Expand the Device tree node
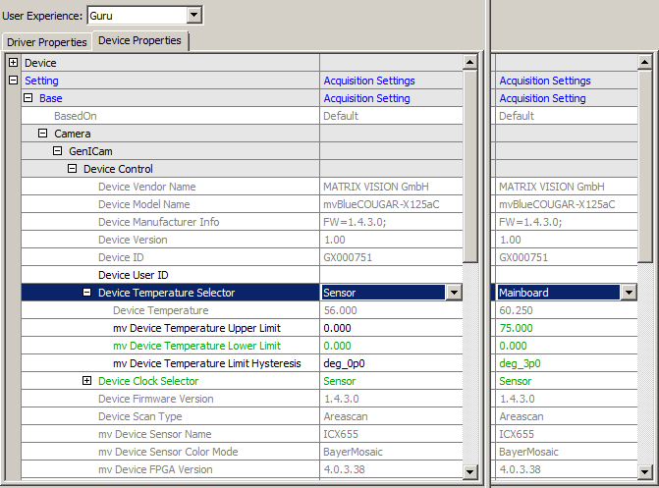 click(14, 63)
